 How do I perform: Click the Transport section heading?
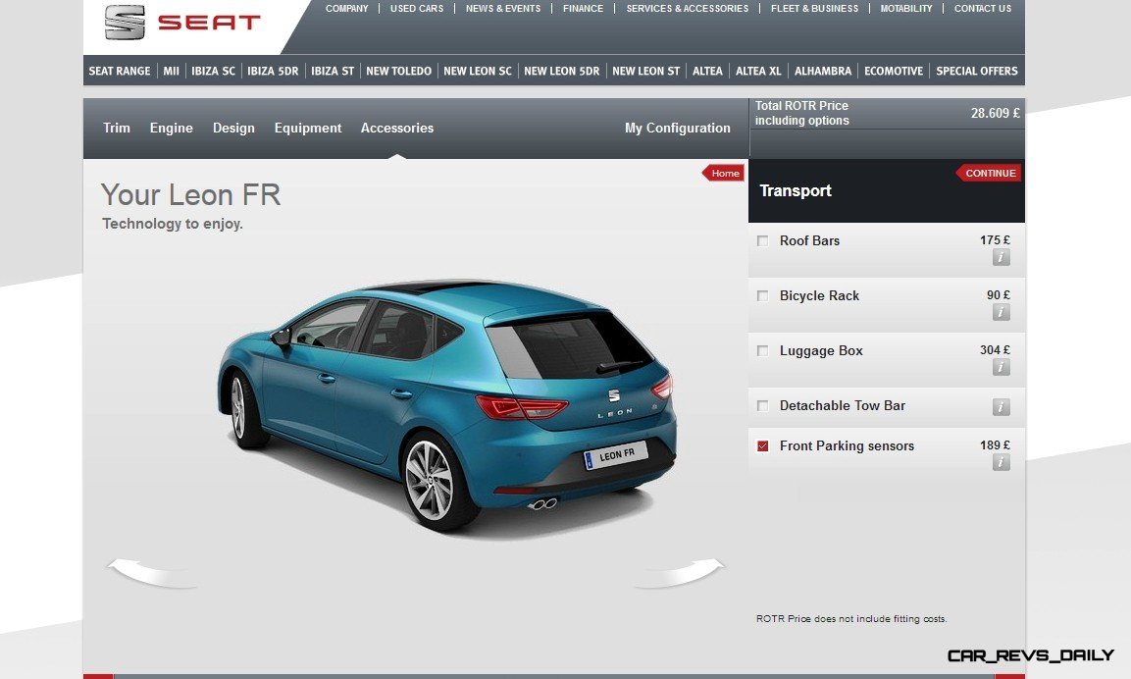[x=795, y=190]
